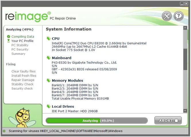191x137 pixels.
Task: Select PC Stability step
Action: pyautogui.click(x=20, y=45)
